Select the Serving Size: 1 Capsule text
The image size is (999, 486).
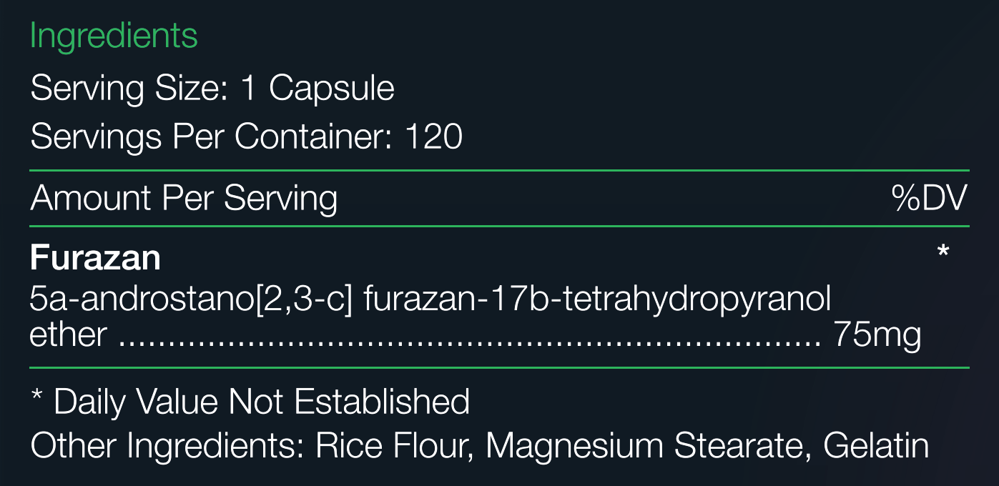coord(212,89)
